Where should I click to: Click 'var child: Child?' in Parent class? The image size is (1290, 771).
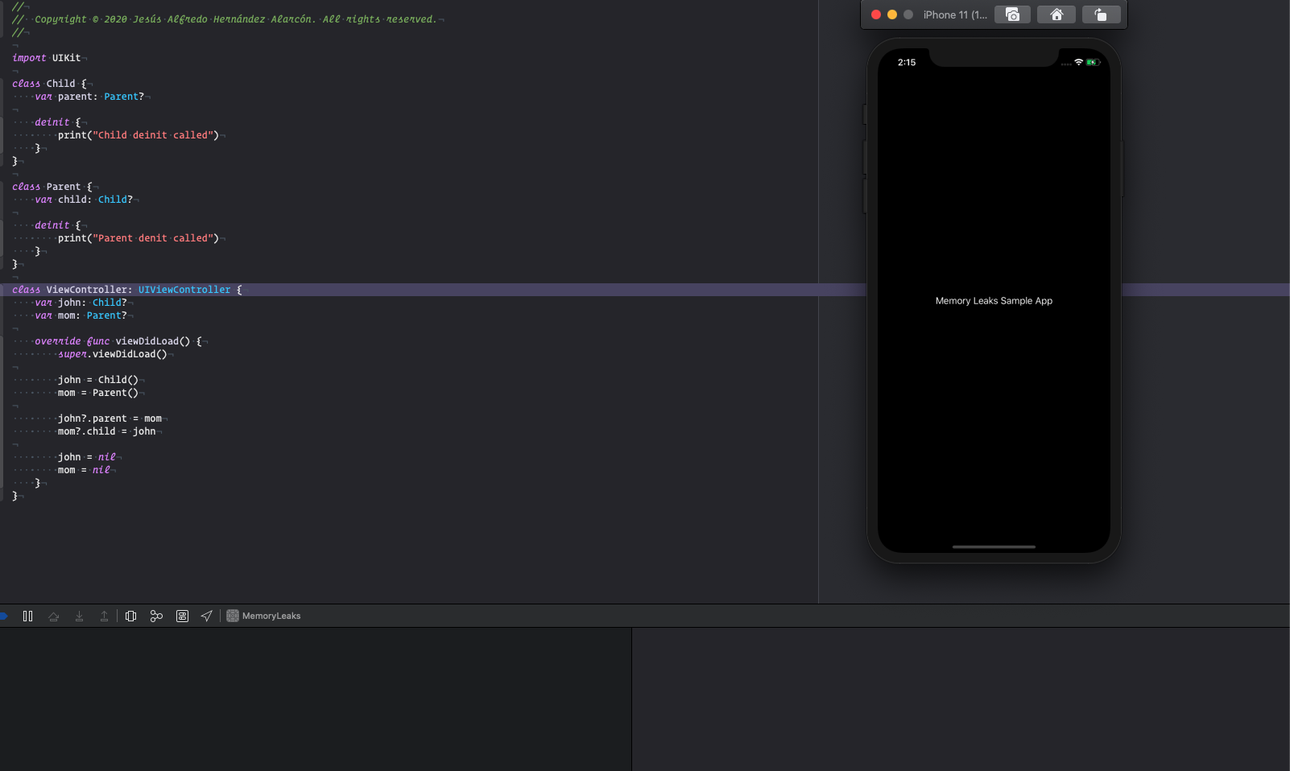coord(84,200)
